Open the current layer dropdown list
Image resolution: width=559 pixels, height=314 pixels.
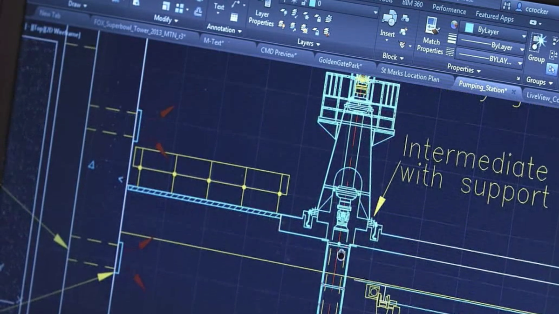point(375,13)
